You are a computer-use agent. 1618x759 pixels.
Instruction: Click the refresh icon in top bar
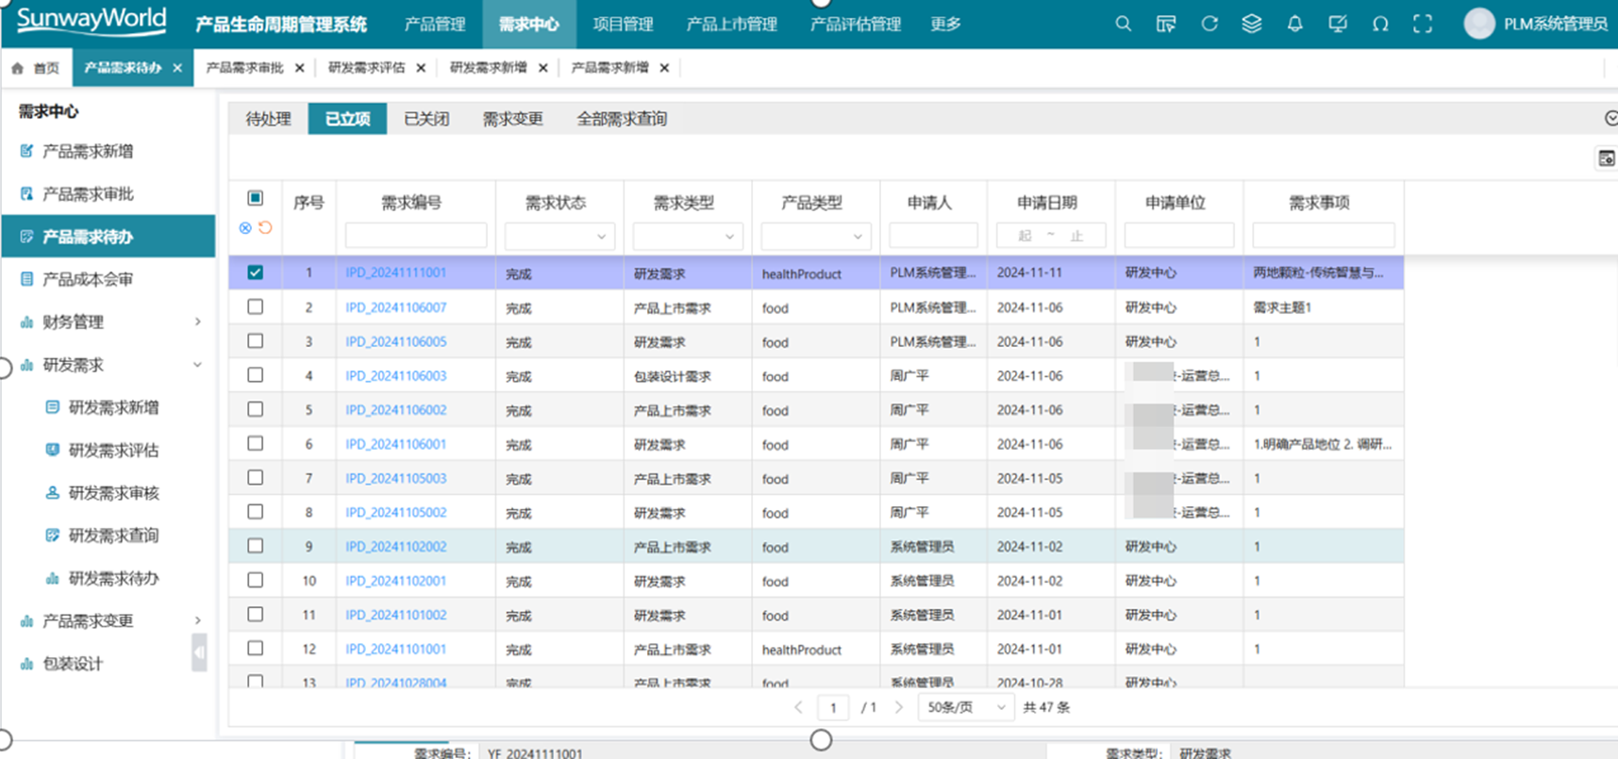click(1209, 25)
